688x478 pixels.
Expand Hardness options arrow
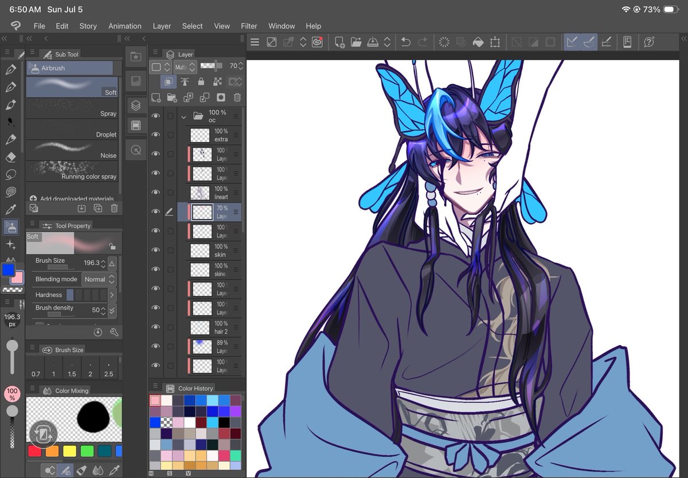[x=112, y=295]
